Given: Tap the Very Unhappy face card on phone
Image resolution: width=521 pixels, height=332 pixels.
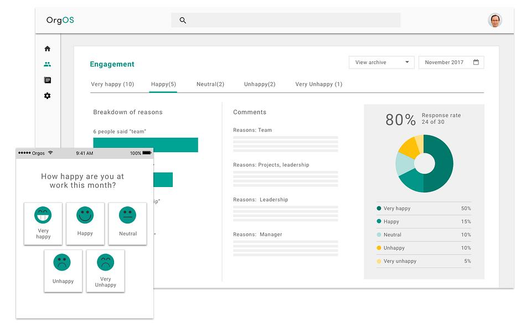Looking at the screenshot, I should (105, 271).
